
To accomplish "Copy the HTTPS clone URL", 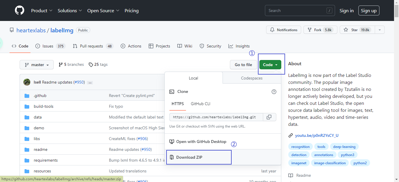I will click(269, 117).
